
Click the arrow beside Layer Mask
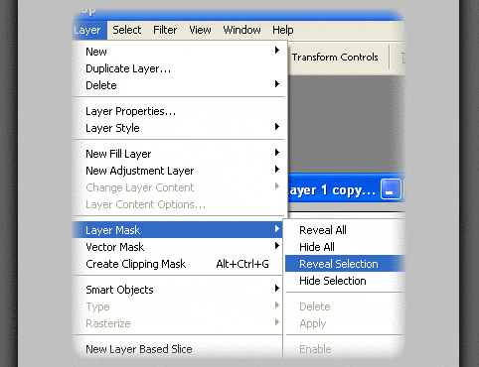(x=277, y=228)
